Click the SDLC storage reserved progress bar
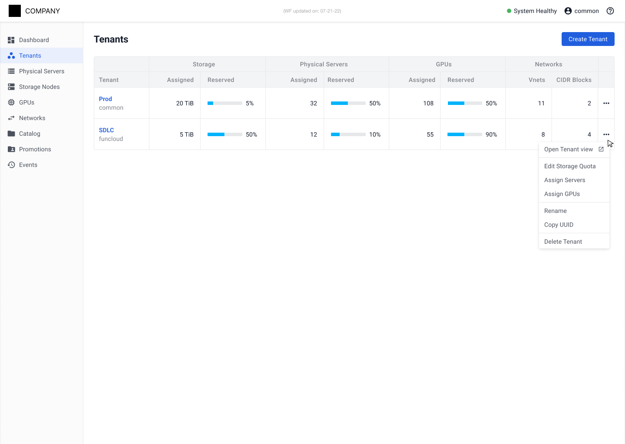This screenshot has height=444, width=625. tap(224, 134)
